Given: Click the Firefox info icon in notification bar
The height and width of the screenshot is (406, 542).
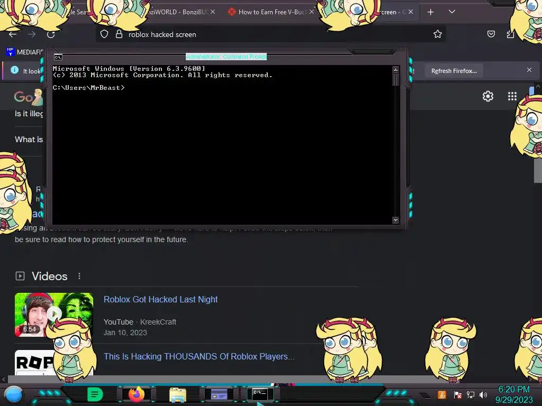Looking at the screenshot, I should pos(14,70).
